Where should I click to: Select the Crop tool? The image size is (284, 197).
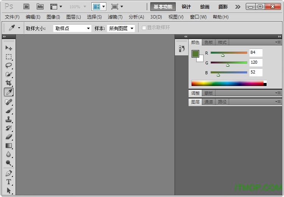point(9,83)
